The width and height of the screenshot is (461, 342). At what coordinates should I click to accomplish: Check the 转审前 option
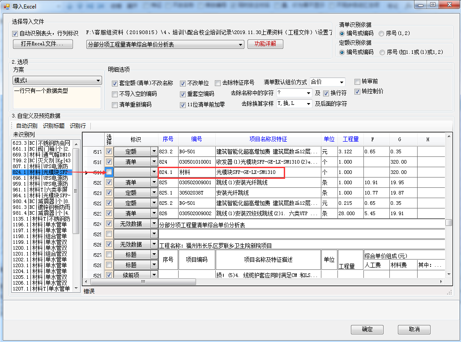click(x=357, y=82)
